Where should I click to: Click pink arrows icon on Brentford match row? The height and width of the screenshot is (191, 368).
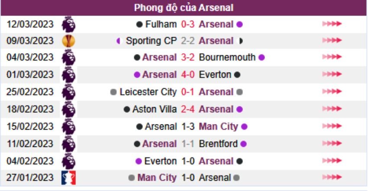point(332,144)
